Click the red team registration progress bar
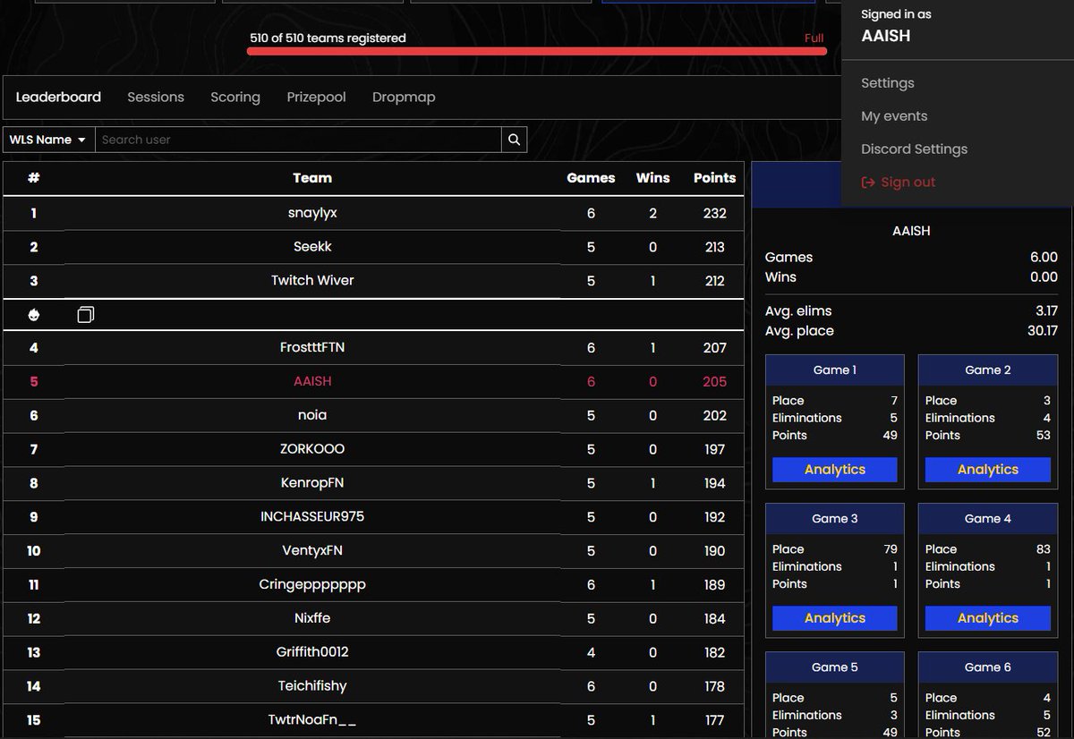 (536, 51)
